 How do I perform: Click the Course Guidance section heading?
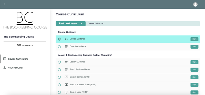point(67,32)
